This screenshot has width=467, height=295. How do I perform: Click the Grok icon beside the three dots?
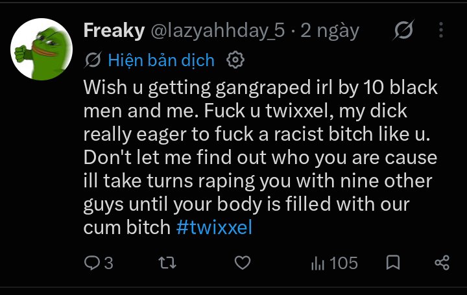[403, 30]
